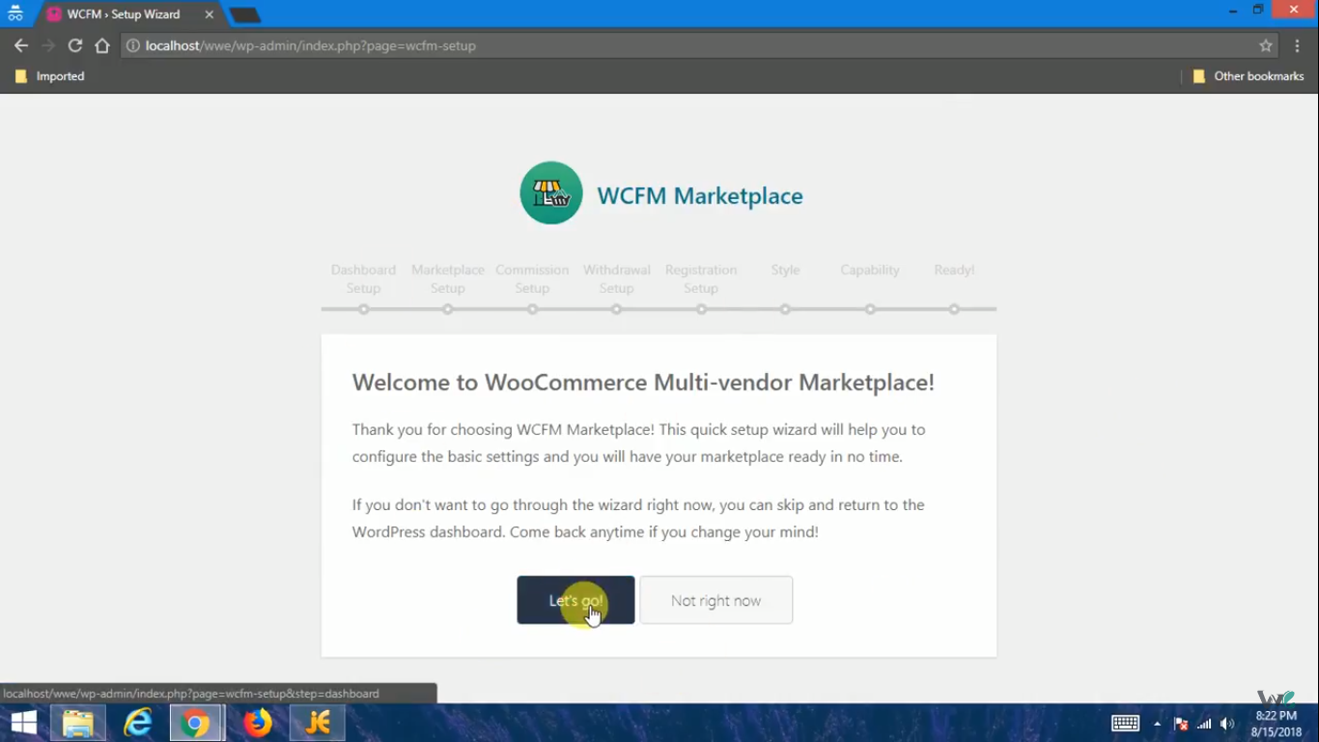Select the Marketplace Setup step
Screen dimensions: 1319x742
(x=448, y=278)
